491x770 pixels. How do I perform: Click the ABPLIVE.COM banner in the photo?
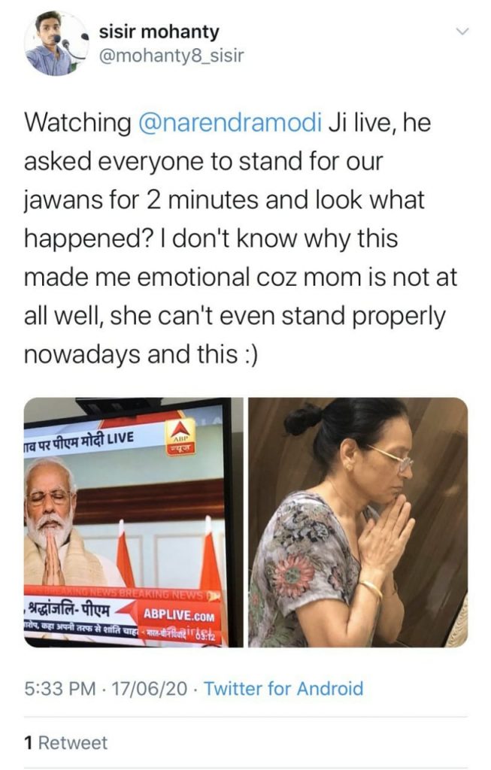coord(179,615)
